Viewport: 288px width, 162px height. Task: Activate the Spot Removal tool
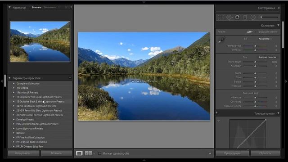(x=229, y=17)
